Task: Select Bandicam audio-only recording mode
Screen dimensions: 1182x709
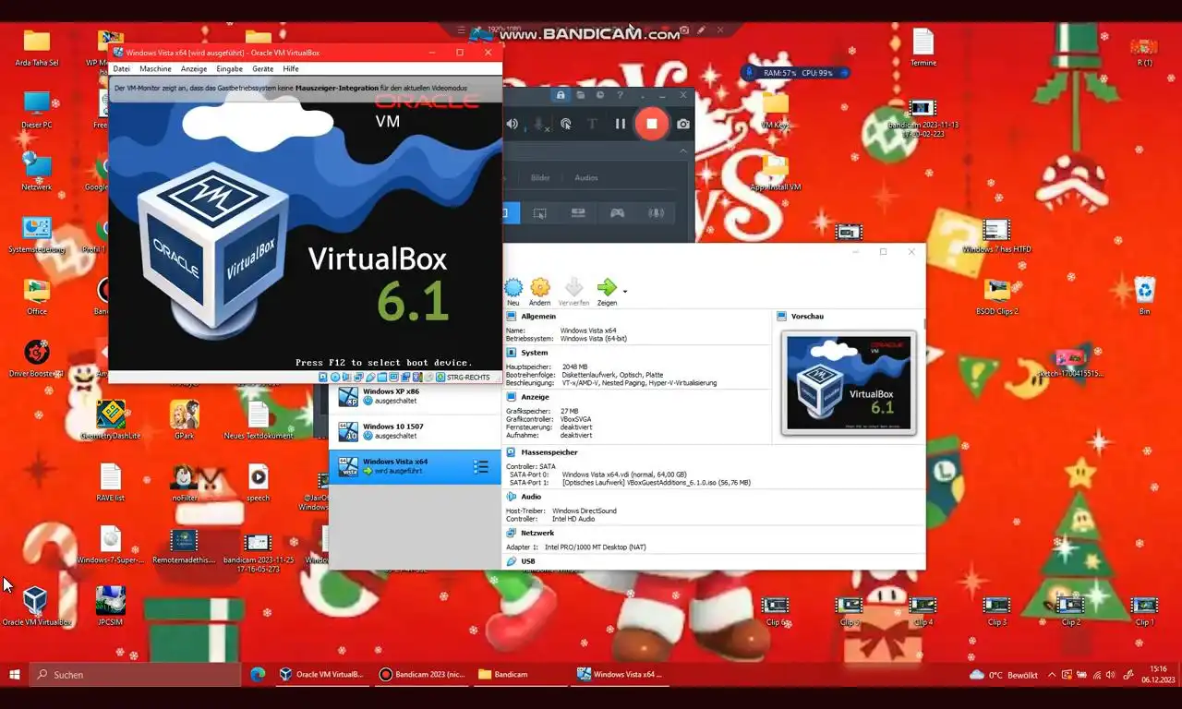Action: pyautogui.click(x=656, y=213)
